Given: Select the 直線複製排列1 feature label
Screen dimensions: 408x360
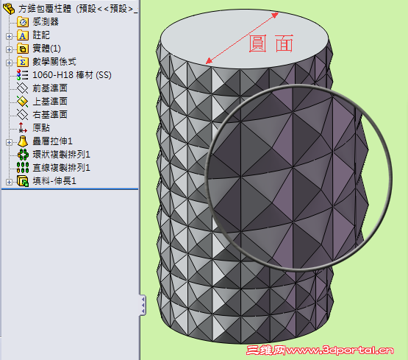Looking at the screenshot, I should tap(62, 168).
